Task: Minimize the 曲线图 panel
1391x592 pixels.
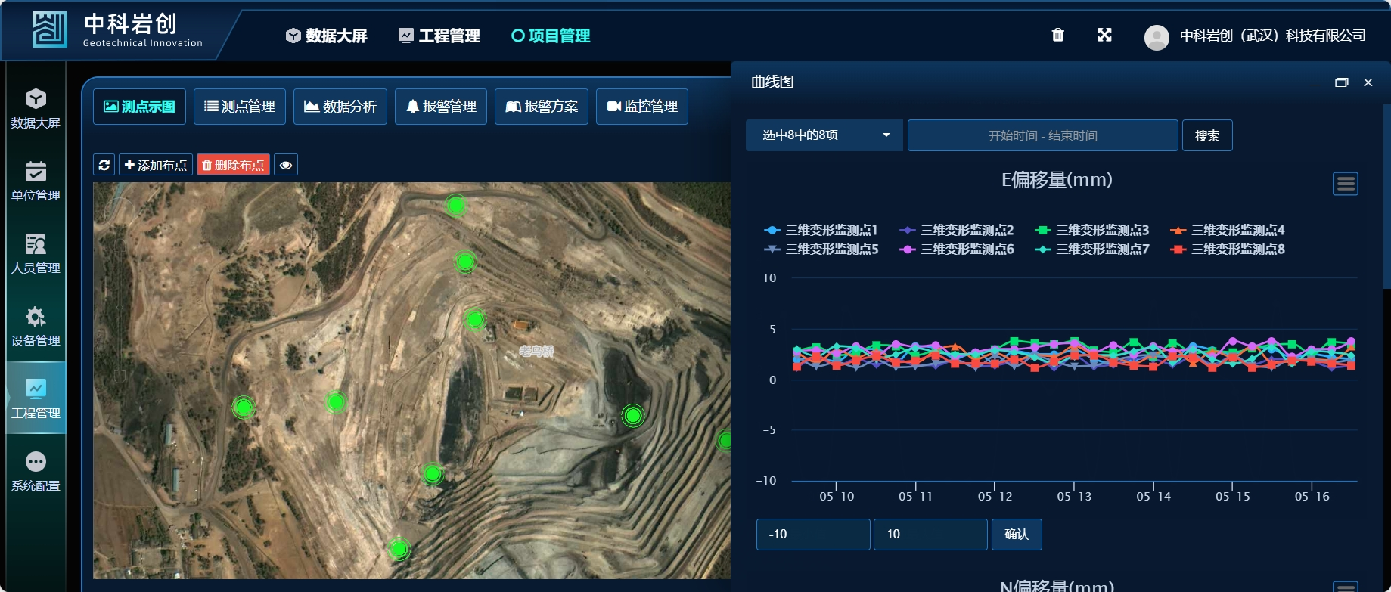Action: (x=1315, y=82)
